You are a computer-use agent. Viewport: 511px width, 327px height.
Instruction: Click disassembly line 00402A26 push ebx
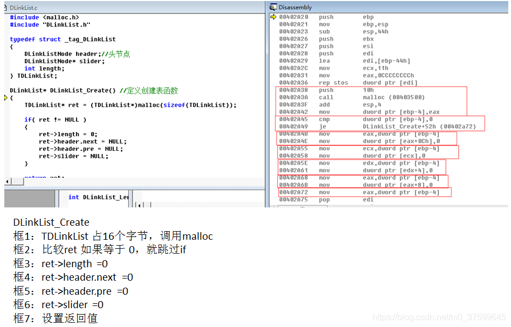(x=326, y=39)
